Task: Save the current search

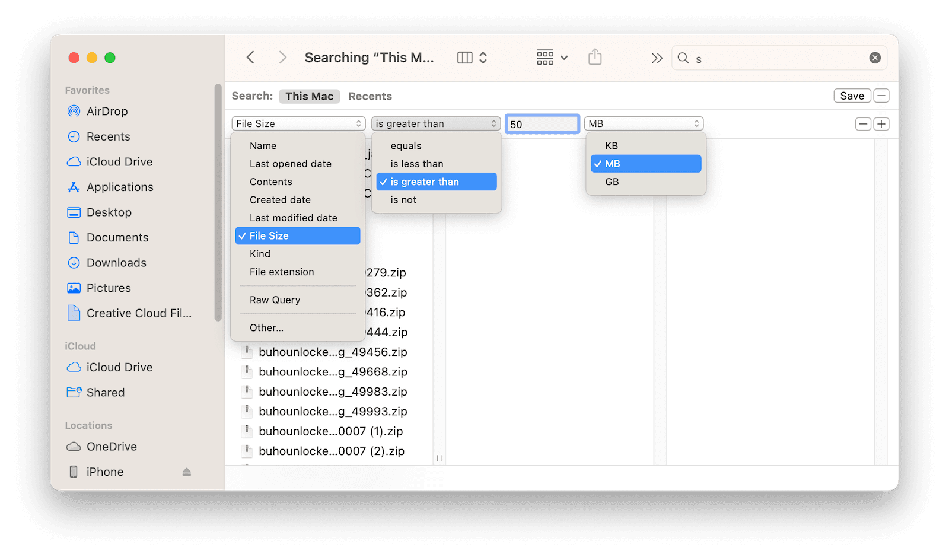Action: click(x=852, y=96)
